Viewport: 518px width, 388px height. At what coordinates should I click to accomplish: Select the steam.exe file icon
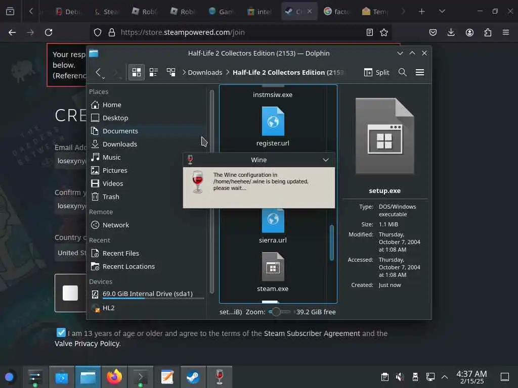(273, 267)
